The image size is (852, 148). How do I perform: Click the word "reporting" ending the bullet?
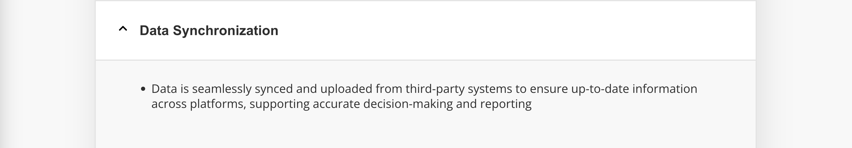click(x=506, y=104)
